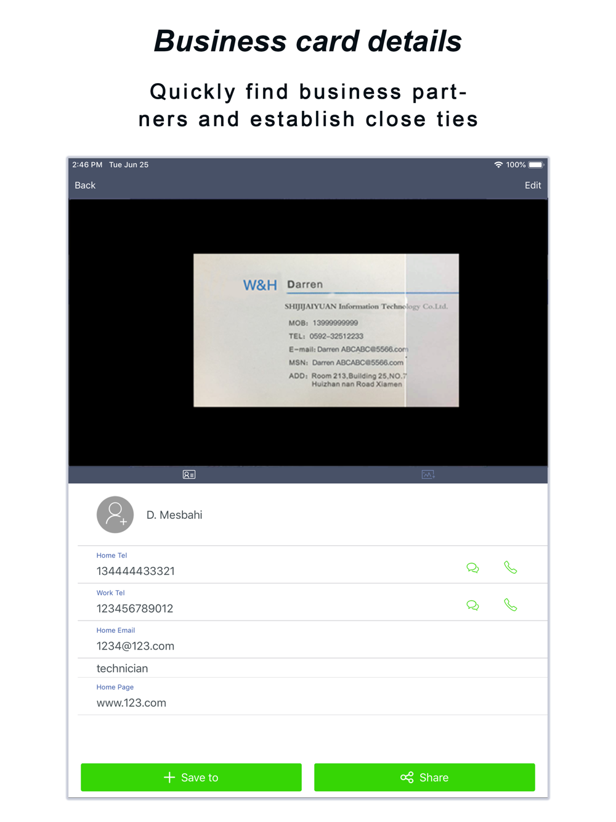Switch to the contact card details tab

coord(189,474)
